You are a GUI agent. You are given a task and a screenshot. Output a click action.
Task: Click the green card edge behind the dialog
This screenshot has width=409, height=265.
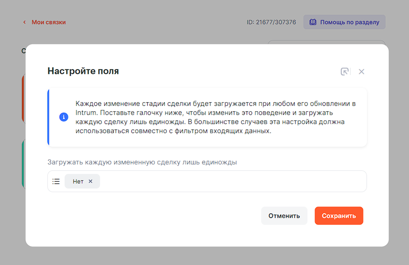tap(23, 164)
